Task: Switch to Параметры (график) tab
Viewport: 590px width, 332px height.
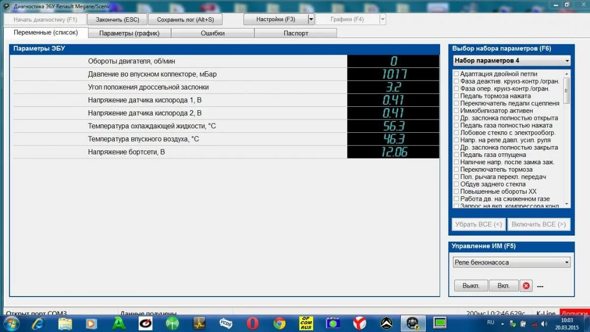Action: point(130,33)
